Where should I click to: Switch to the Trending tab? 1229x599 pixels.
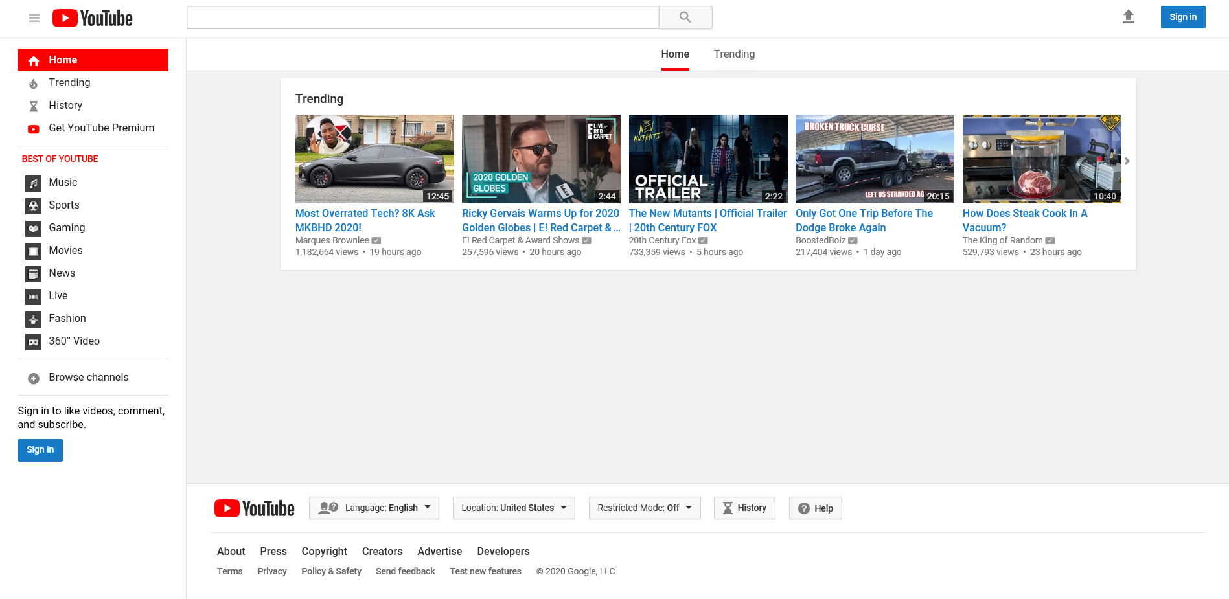pyautogui.click(x=733, y=54)
